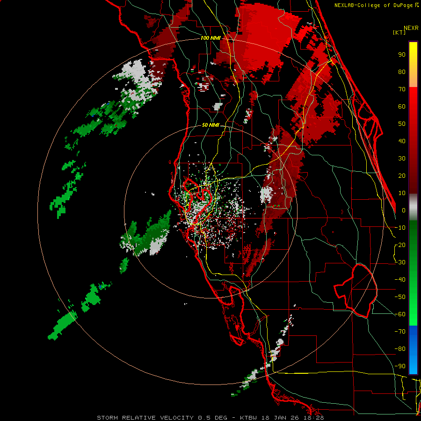The width and height of the screenshot is (421, 421).
Task: Click the 70 value on the velocity scale
Action: tap(402, 89)
